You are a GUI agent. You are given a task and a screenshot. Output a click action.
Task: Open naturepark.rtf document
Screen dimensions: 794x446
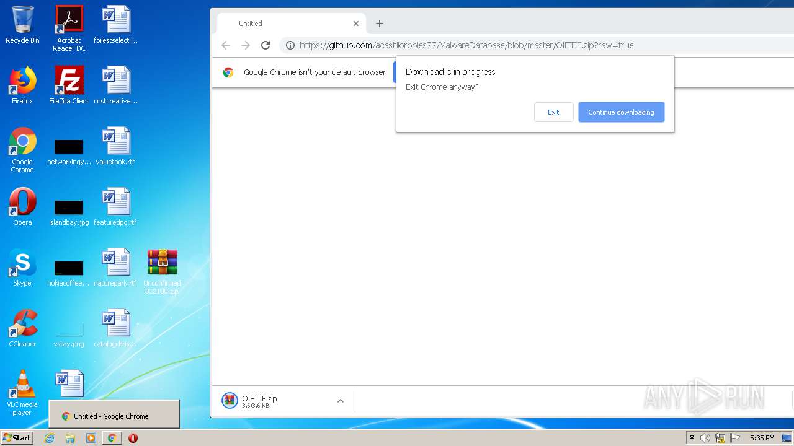[x=115, y=268]
